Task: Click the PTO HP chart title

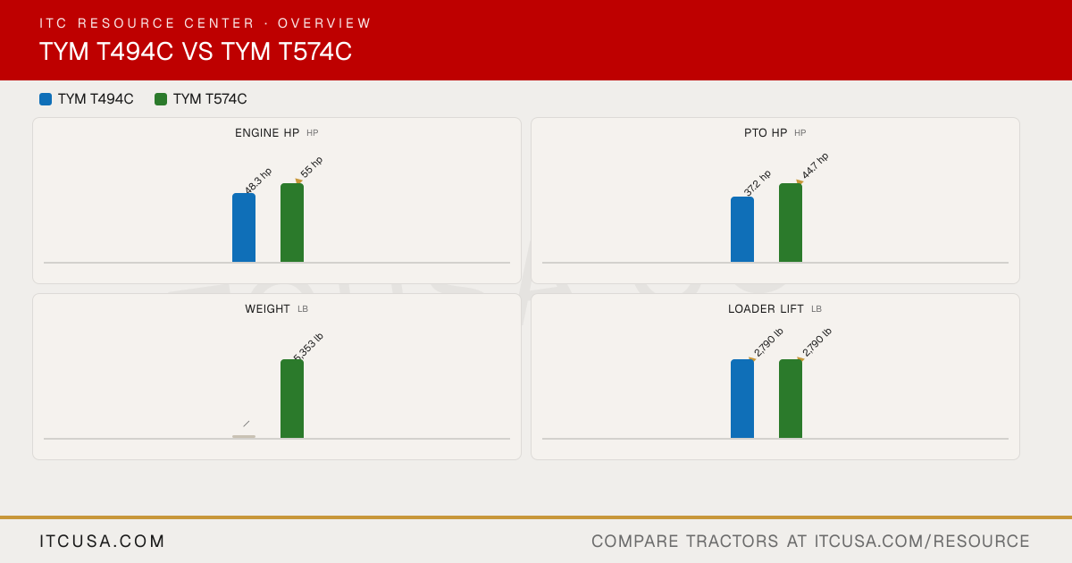Action: pos(766,133)
